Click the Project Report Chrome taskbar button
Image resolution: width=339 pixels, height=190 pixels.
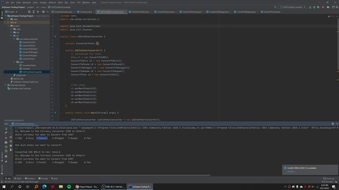[87, 186]
